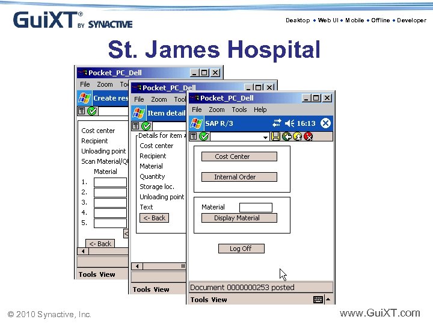433x325 pixels.
Task: Open the File menu in front window
Action: click(x=197, y=110)
